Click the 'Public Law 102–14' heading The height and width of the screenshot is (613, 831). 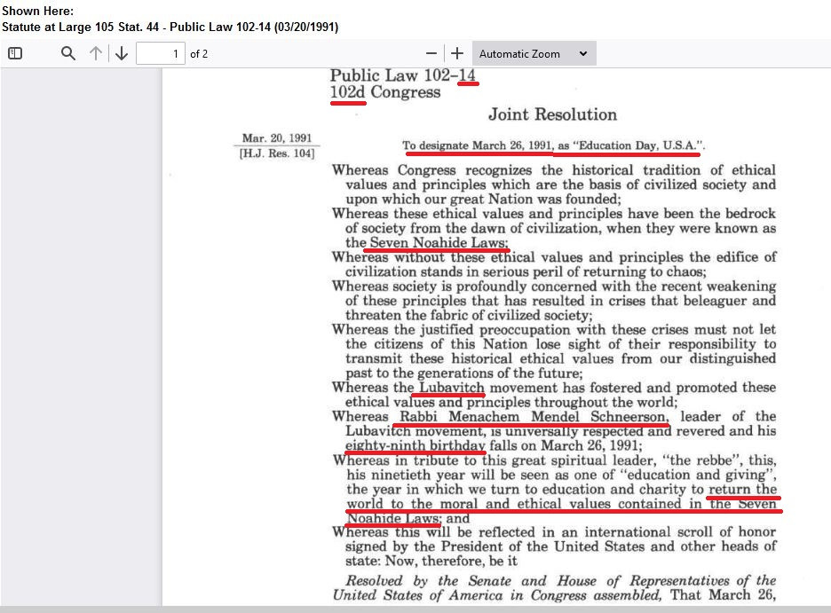click(x=403, y=75)
